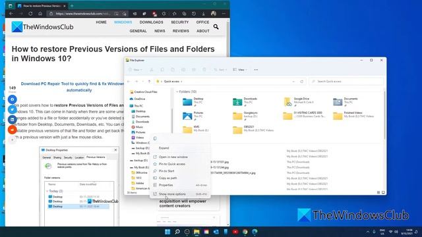Share article on Facebook
The image size is (422, 237).
(x=12, y=99)
